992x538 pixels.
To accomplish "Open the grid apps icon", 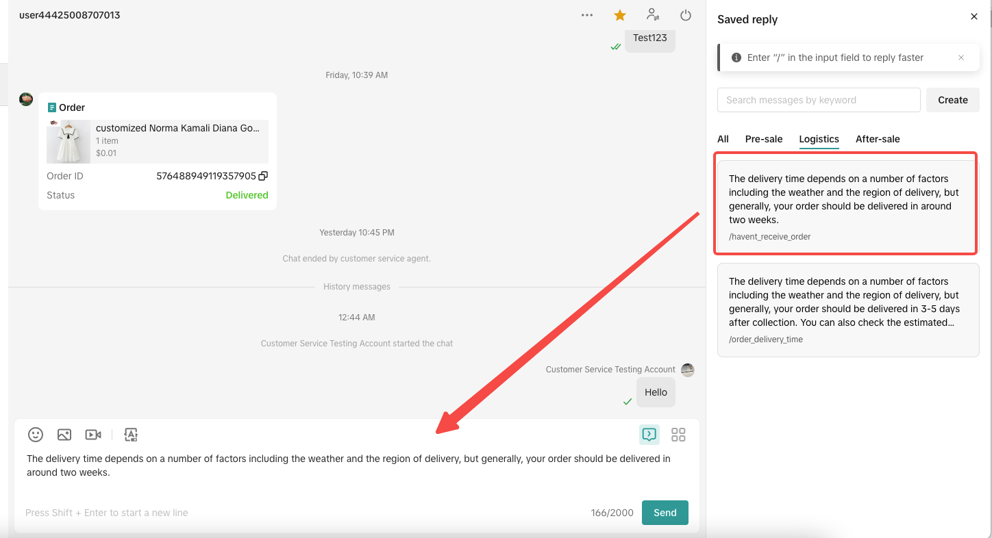I will [678, 435].
